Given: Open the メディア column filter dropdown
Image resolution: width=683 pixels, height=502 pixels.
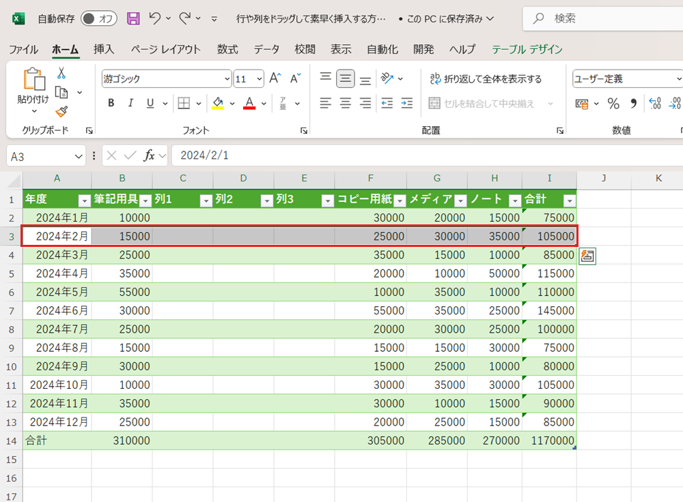Looking at the screenshot, I should (x=460, y=200).
